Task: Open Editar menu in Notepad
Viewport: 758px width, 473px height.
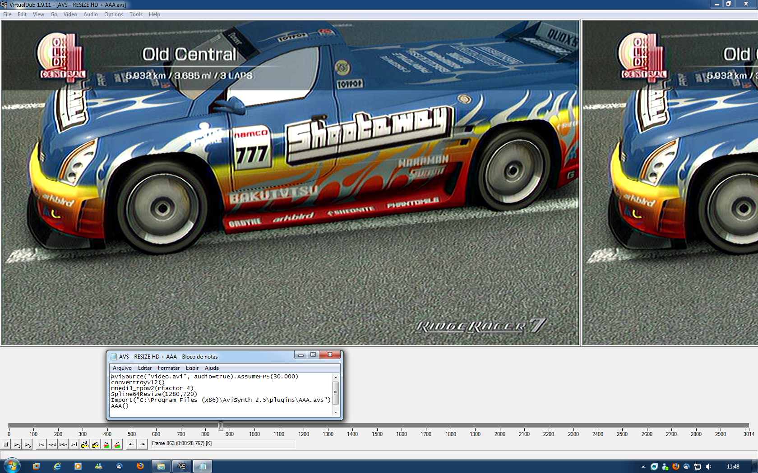Action: click(x=145, y=368)
